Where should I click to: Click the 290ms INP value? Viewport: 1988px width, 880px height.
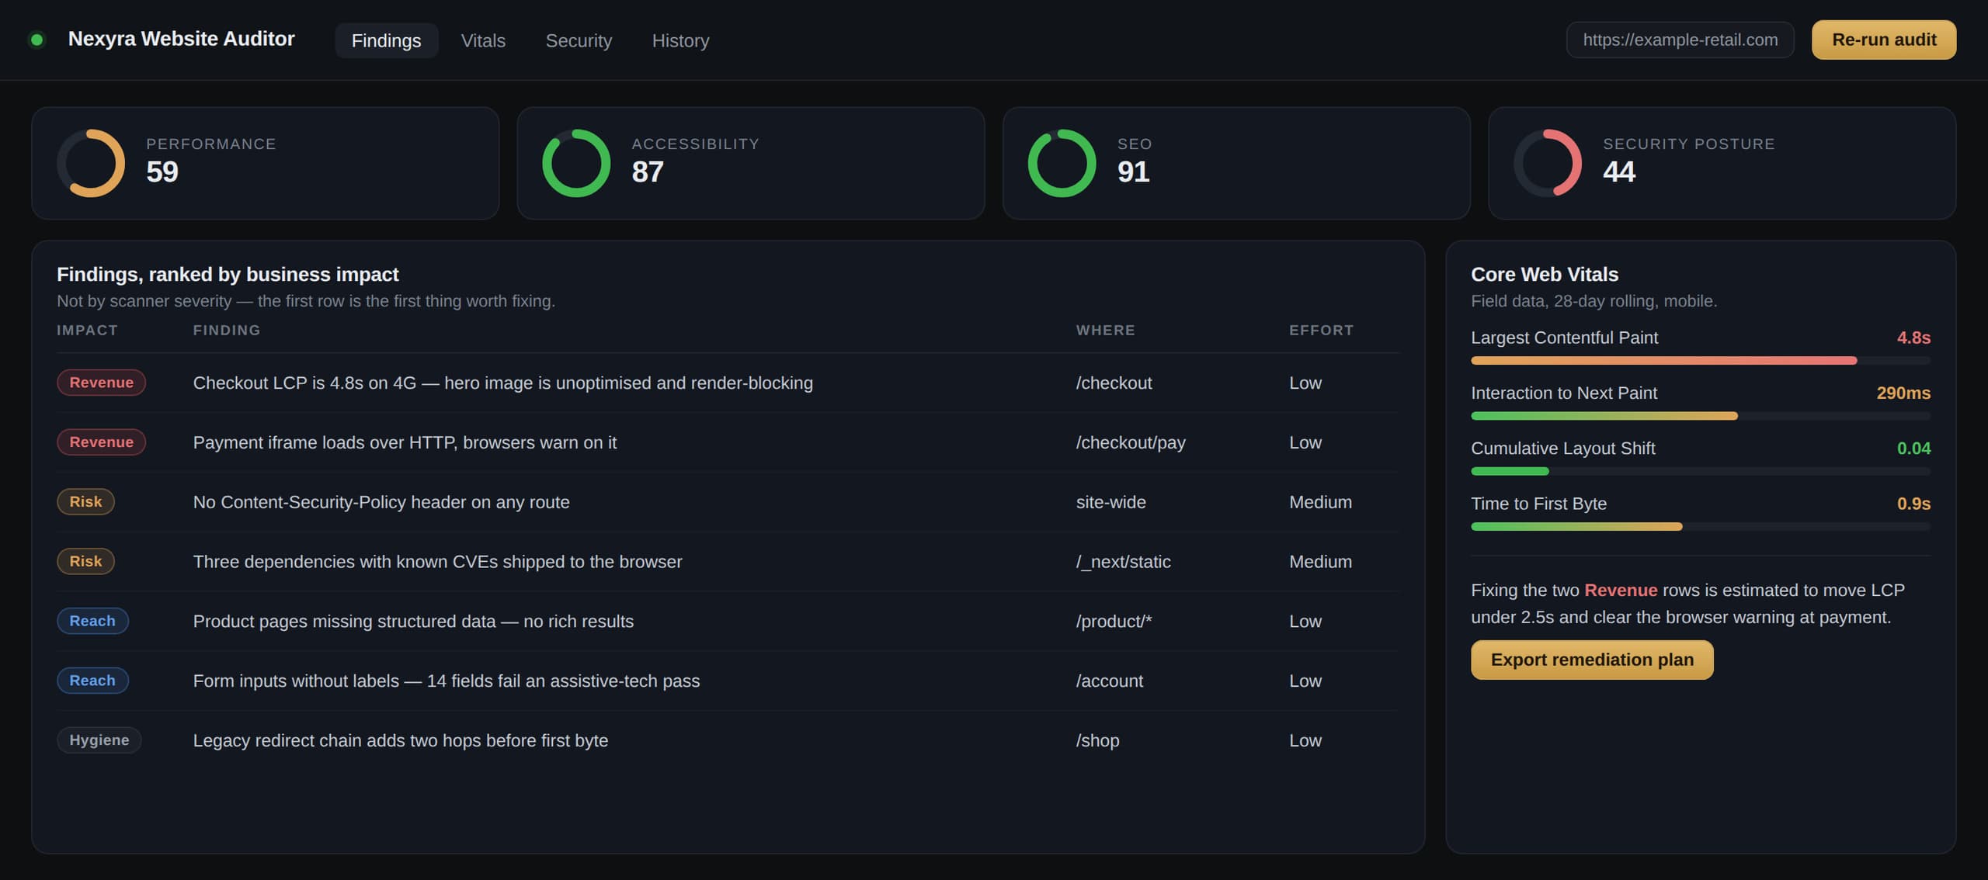(1903, 393)
